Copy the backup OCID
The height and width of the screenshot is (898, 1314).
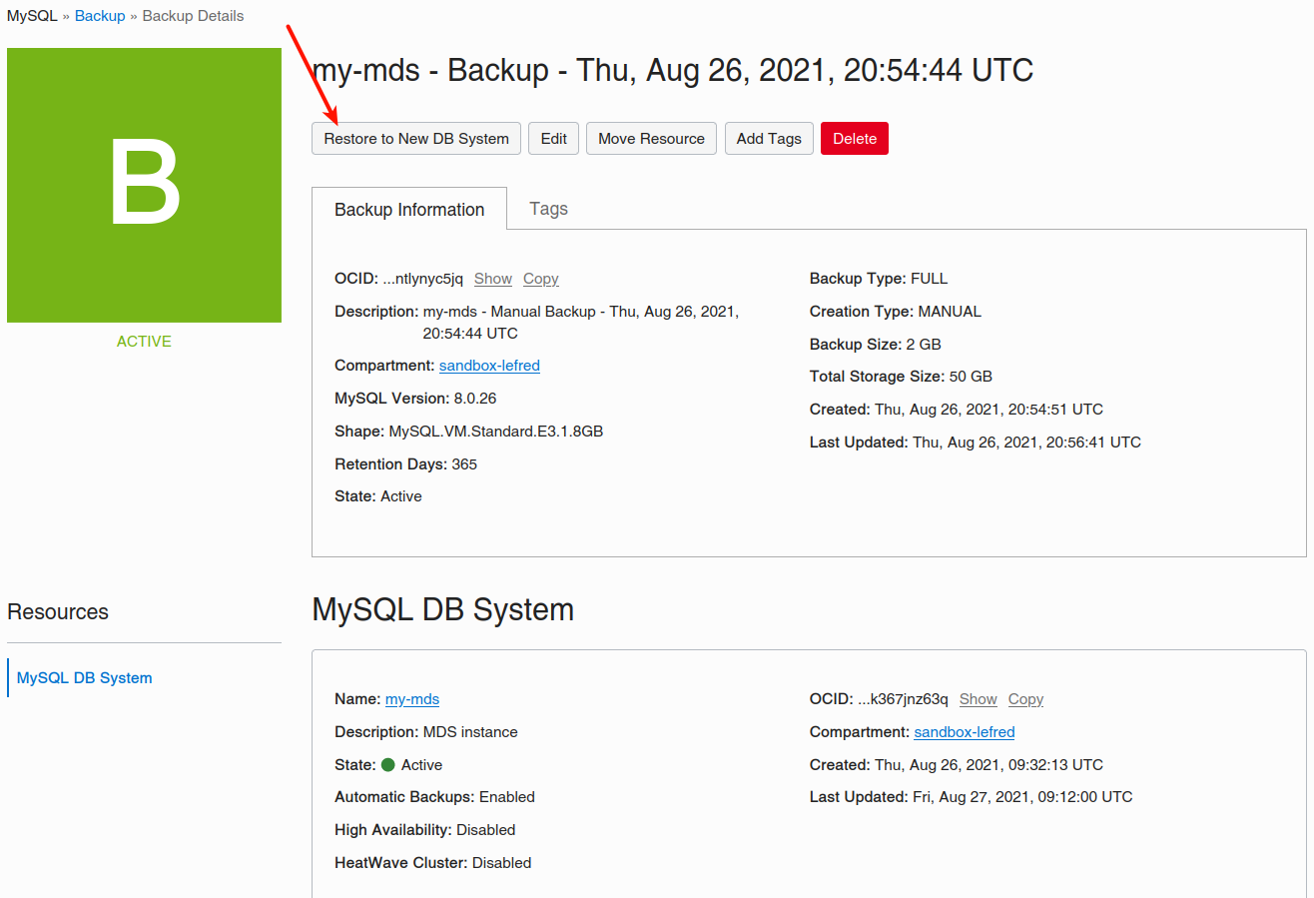[541, 279]
